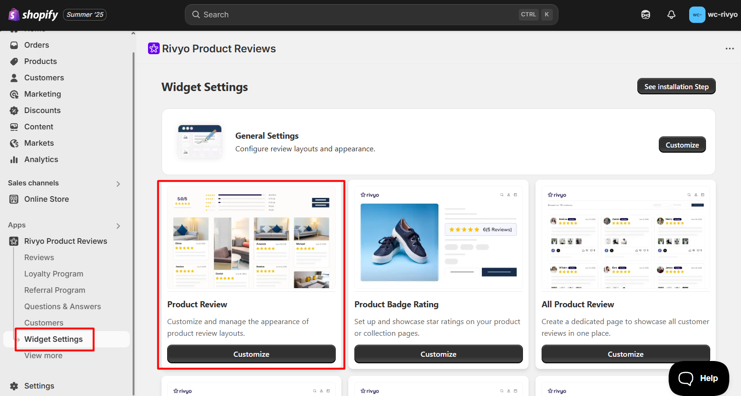
Task: Expand the Sales channels section
Action: pyautogui.click(x=118, y=184)
